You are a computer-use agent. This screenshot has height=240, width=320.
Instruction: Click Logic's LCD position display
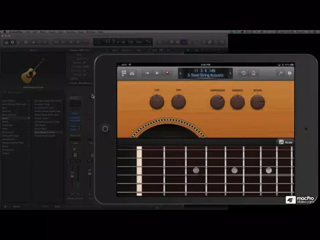(123, 42)
